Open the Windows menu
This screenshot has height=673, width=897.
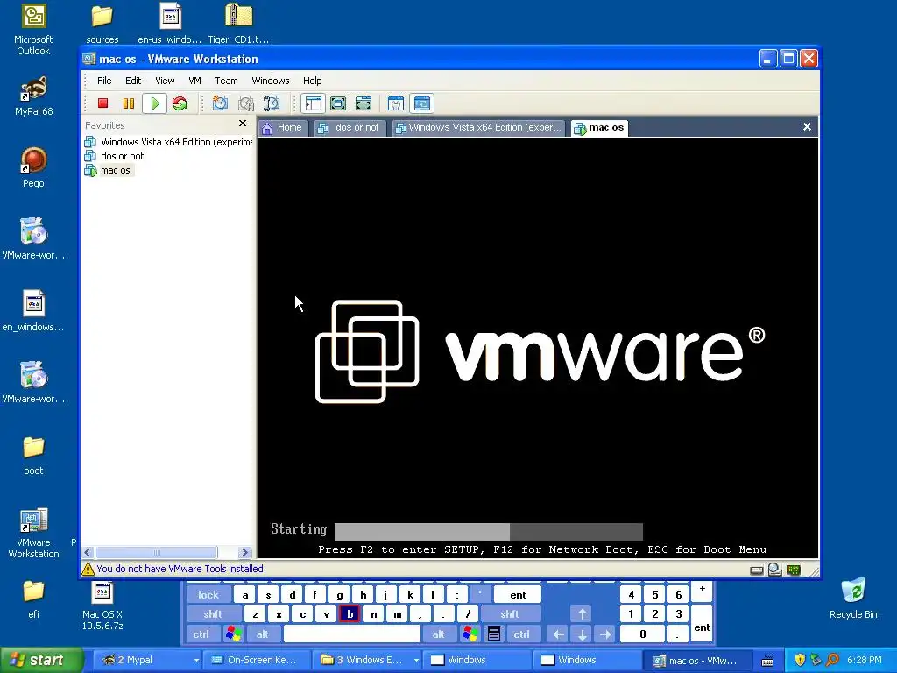pos(271,81)
